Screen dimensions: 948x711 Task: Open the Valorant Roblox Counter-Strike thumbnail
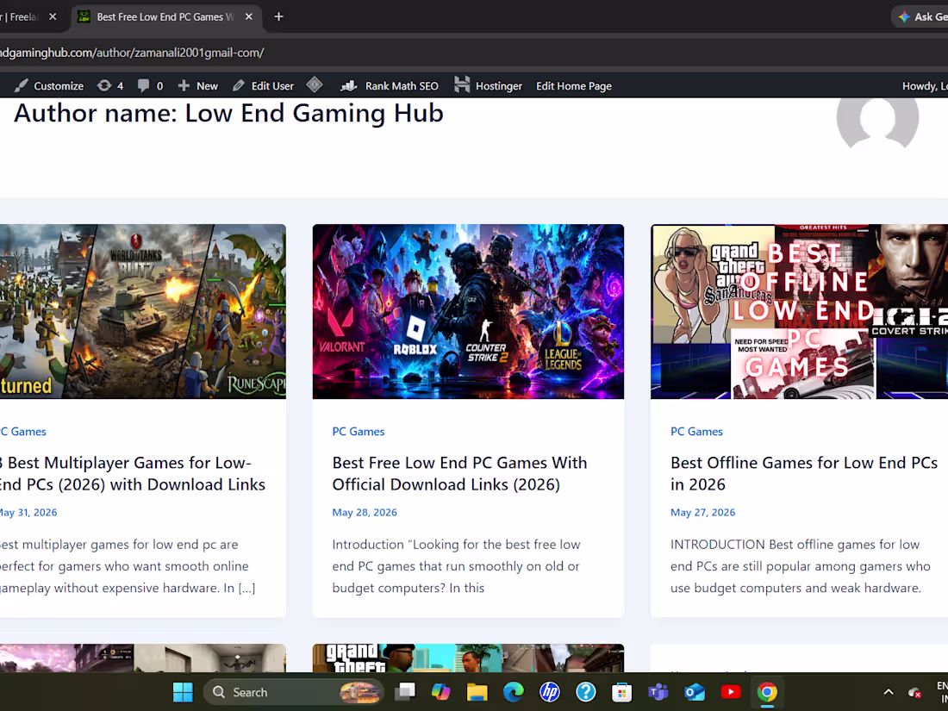[468, 311]
